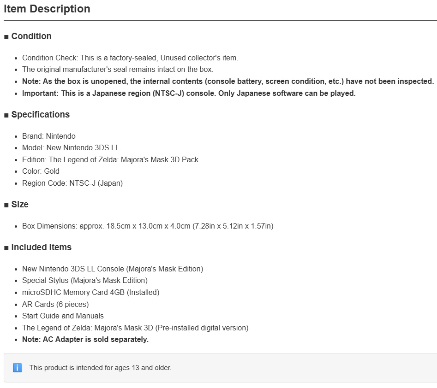Click the 'Brand: Nintendo' line
Viewport: 437px width, 388px height.
pyautogui.click(x=49, y=136)
